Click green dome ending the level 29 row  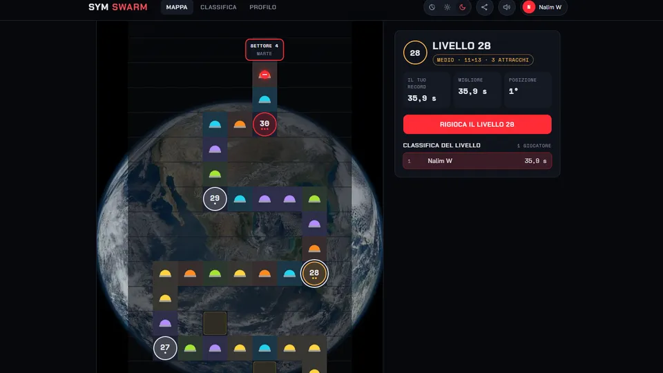[x=314, y=199]
